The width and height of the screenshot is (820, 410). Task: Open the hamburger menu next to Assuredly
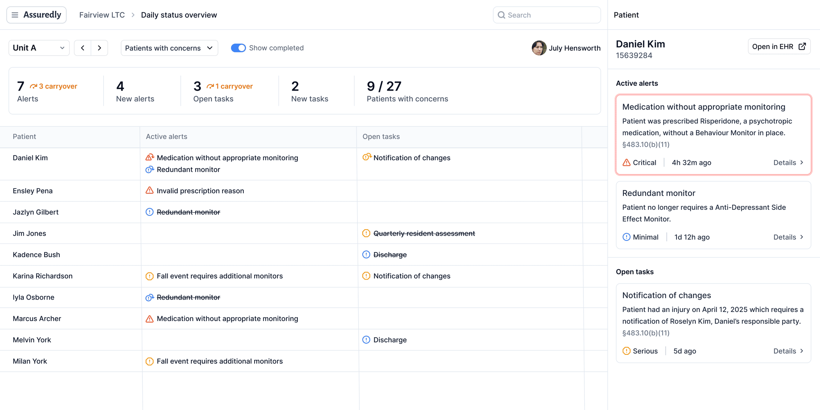pyautogui.click(x=15, y=15)
